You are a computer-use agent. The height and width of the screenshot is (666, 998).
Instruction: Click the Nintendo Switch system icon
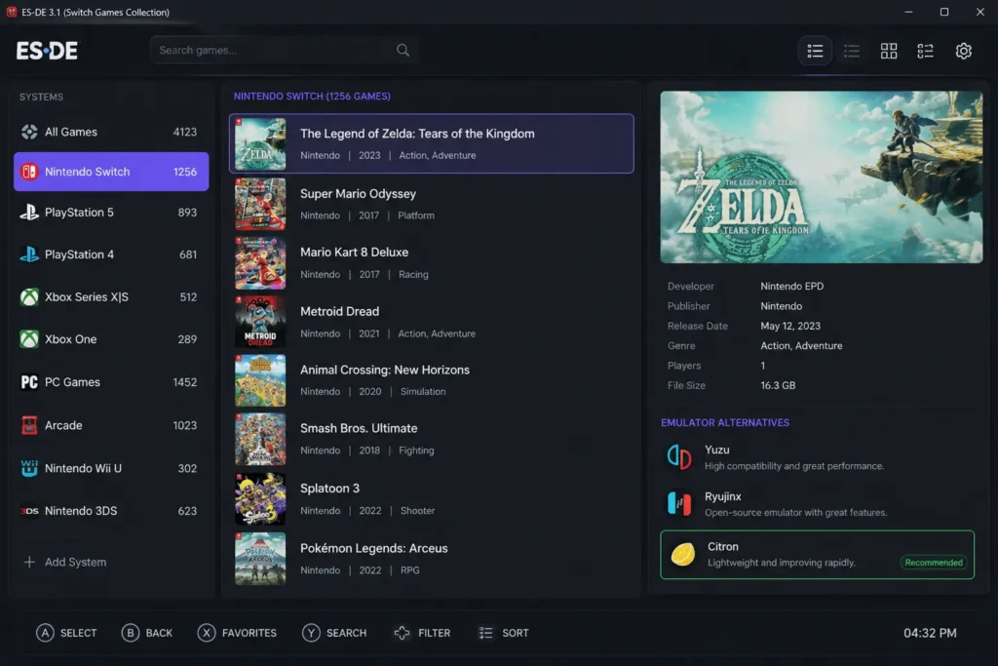(x=29, y=172)
